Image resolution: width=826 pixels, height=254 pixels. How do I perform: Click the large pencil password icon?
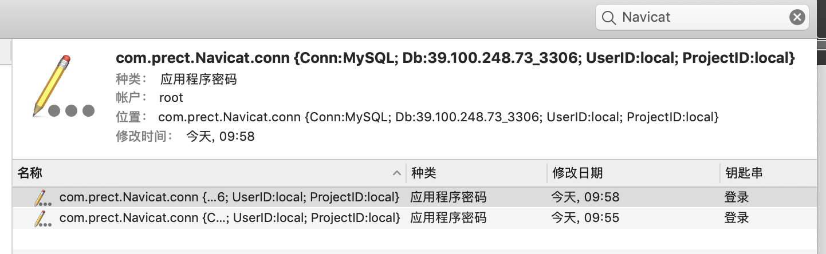click(60, 86)
